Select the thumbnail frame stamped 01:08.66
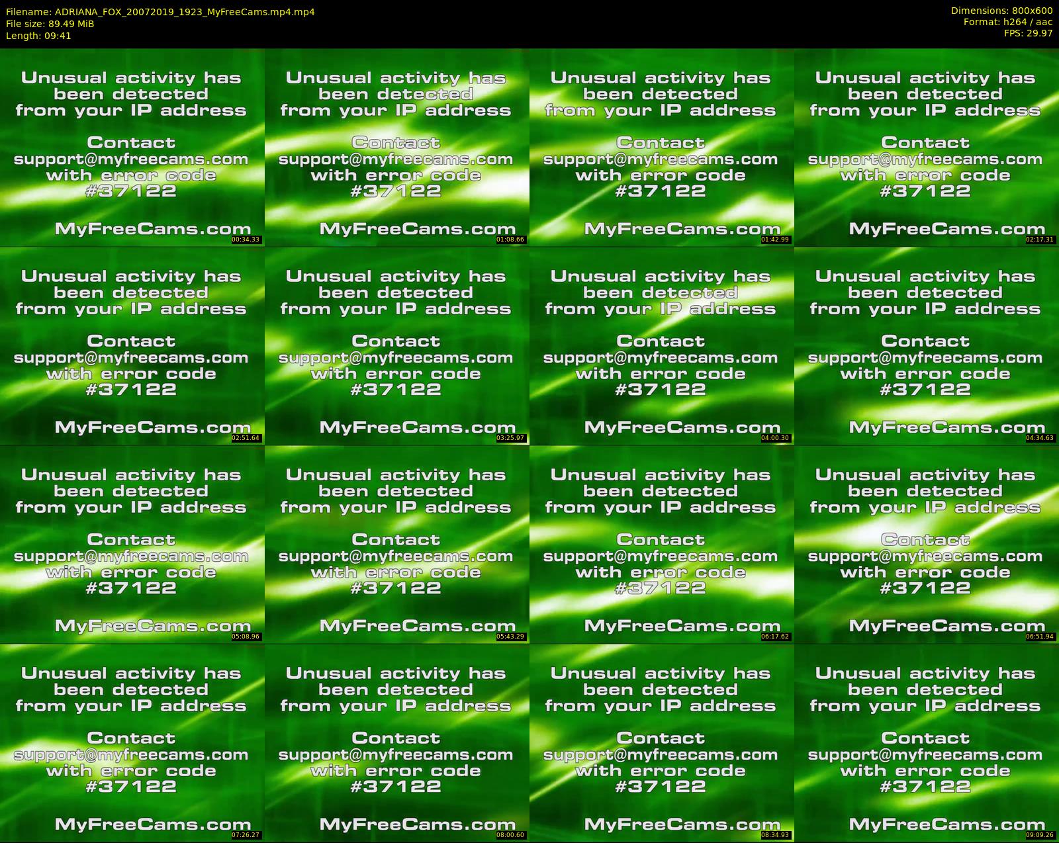This screenshot has width=1059, height=843. tap(397, 147)
